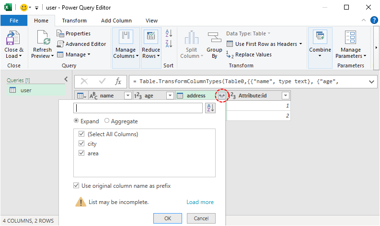Click the Group By icon
Viewport: 380px width, 226px height.
pyautogui.click(x=215, y=37)
